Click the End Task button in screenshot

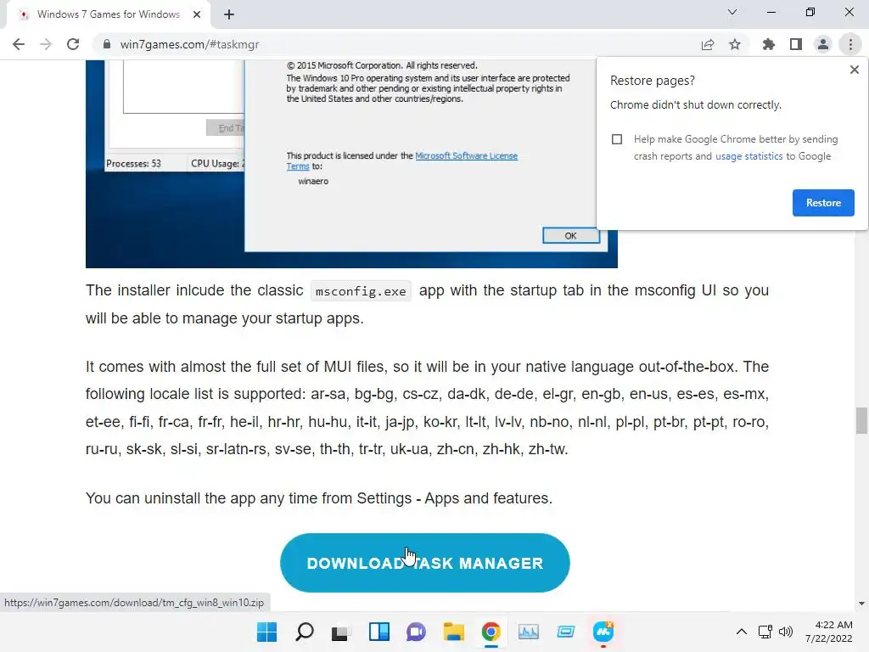pyautogui.click(x=226, y=128)
